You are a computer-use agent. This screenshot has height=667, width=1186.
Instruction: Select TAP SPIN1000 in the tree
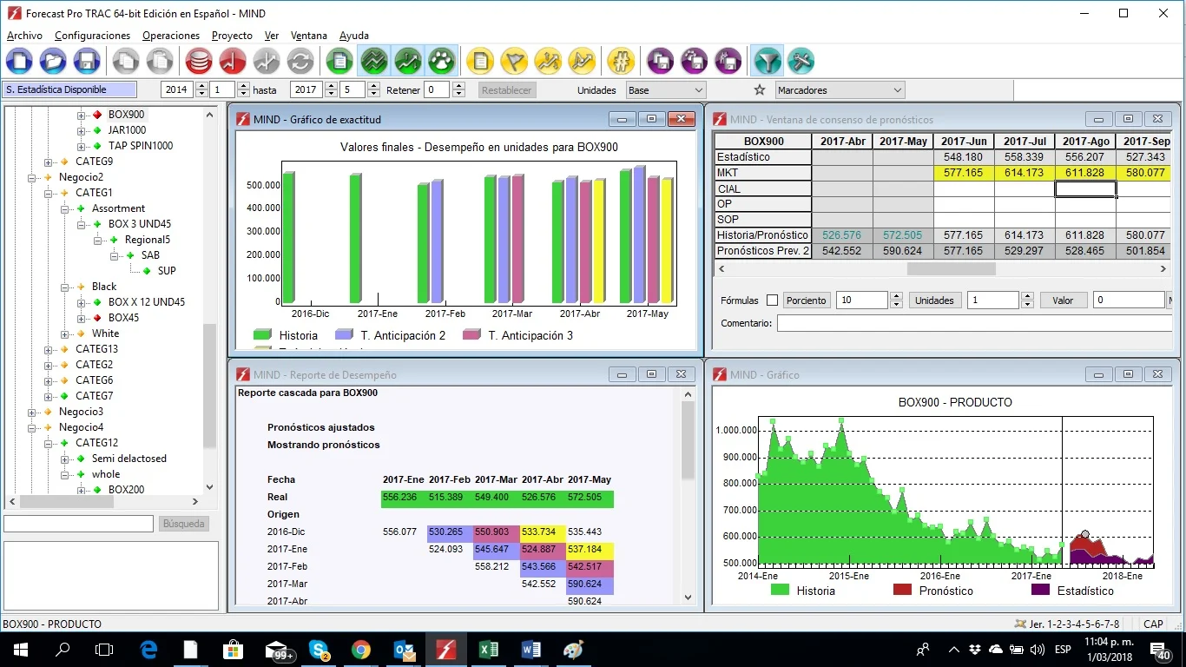(x=140, y=146)
